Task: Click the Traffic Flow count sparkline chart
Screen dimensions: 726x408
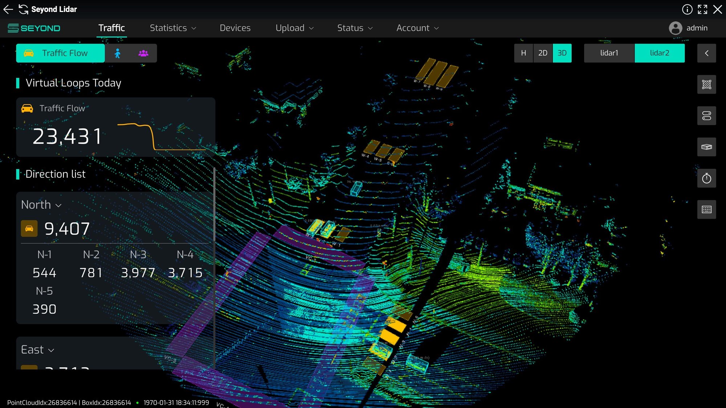Action: [x=160, y=135]
